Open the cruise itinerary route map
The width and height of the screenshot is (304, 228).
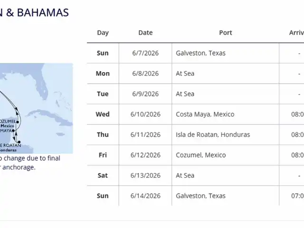click(x=37, y=108)
